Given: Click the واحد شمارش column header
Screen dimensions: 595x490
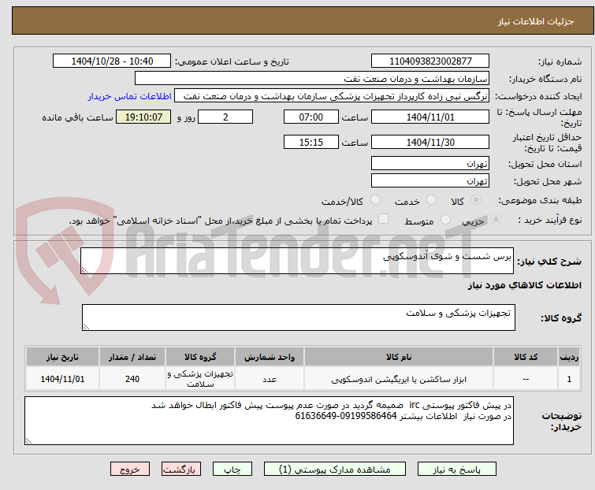Looking at the screenshot, I should click(x=269, y=357).
